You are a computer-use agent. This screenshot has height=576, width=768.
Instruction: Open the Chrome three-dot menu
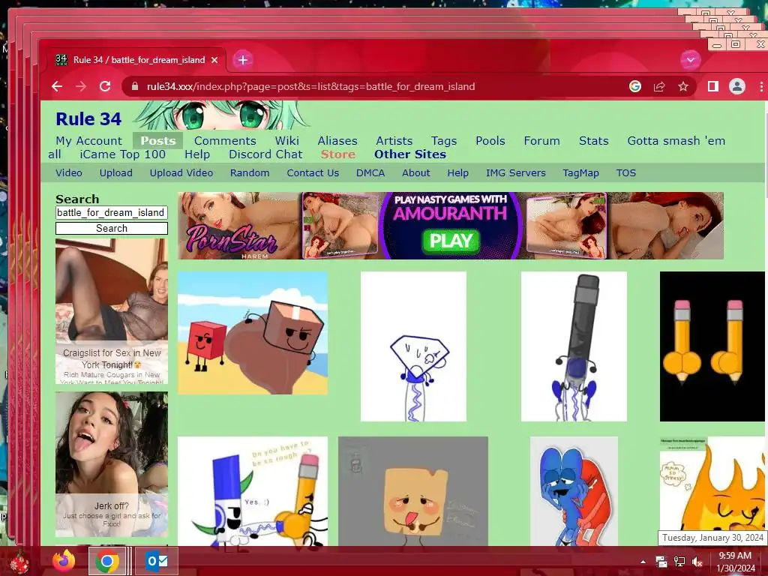pos(761,87)
